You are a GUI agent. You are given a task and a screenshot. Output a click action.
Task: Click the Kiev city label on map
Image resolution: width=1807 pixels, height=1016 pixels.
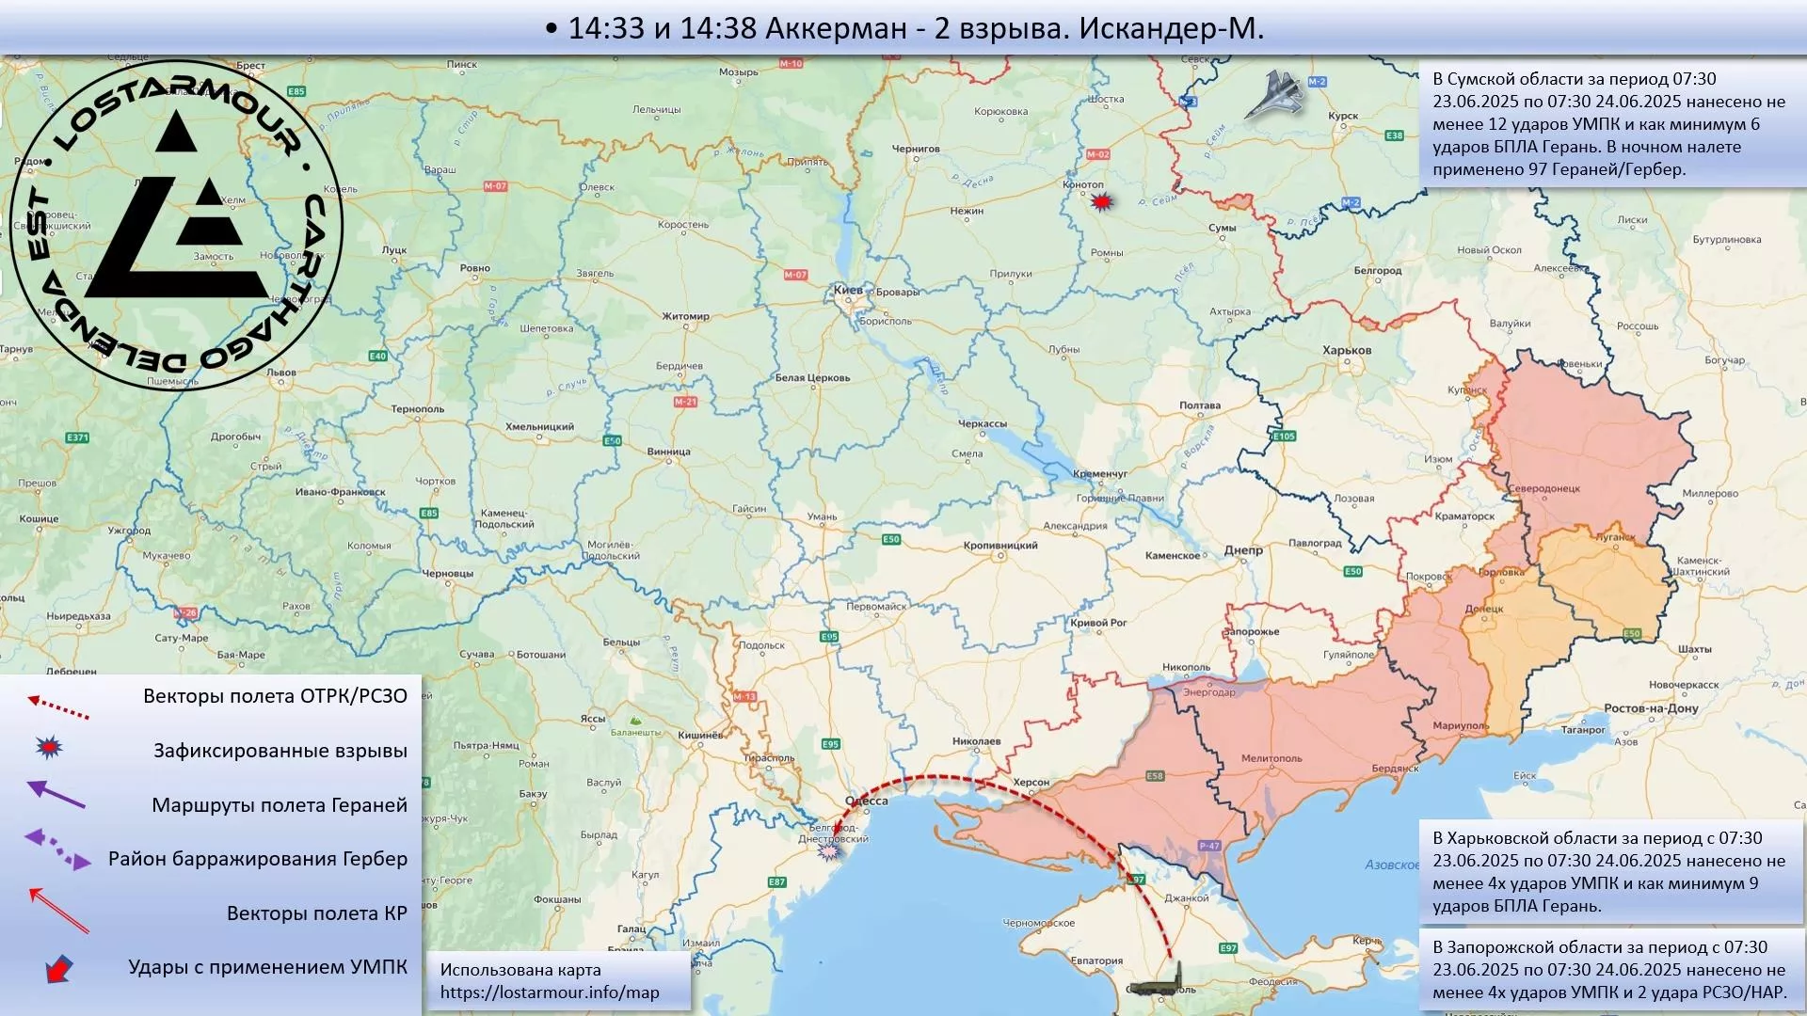pyautogui.click(x=847, y=291)
